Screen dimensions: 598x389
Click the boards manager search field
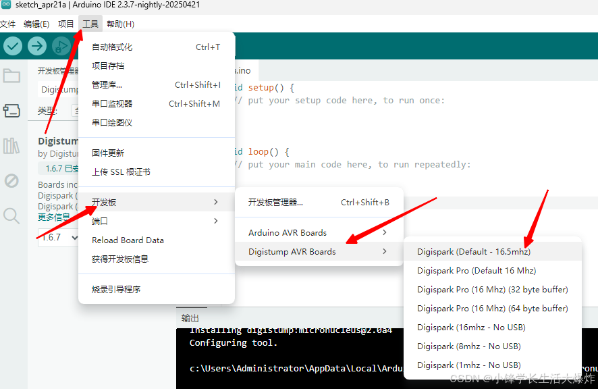pyautogui.click(x=58, y=90)
